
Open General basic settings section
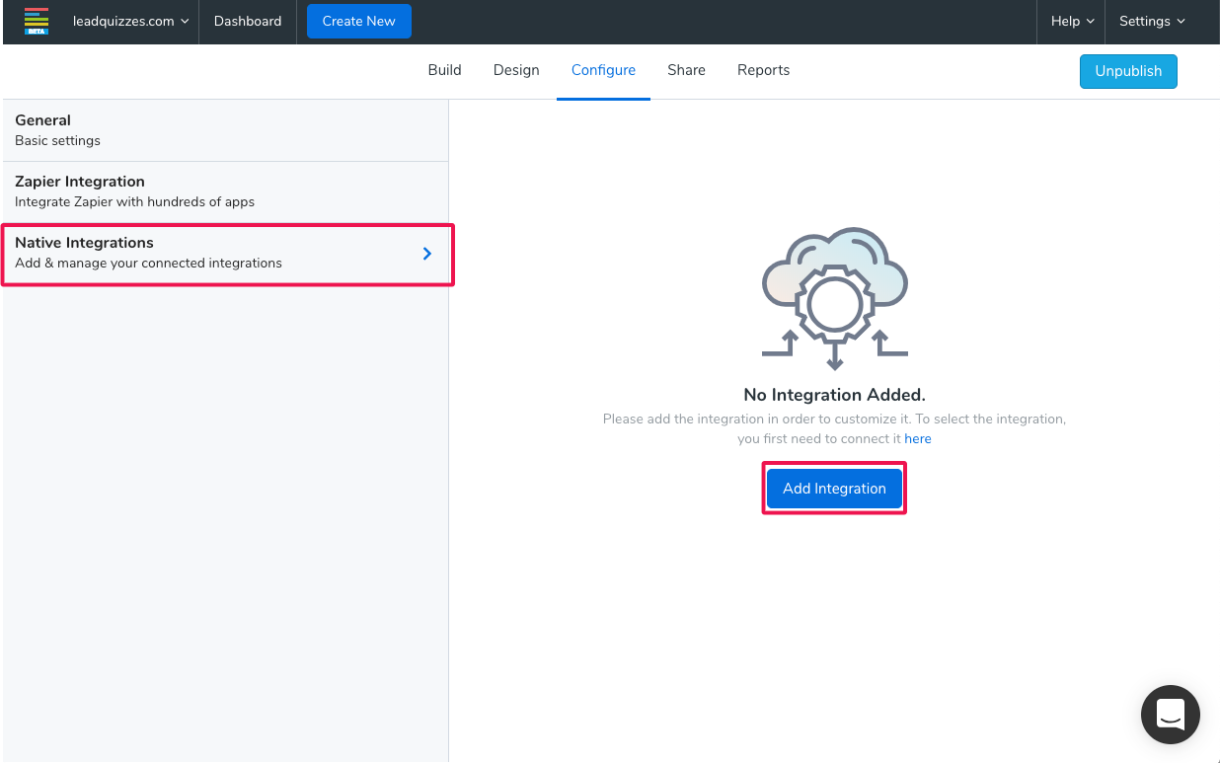click(226, 130)
